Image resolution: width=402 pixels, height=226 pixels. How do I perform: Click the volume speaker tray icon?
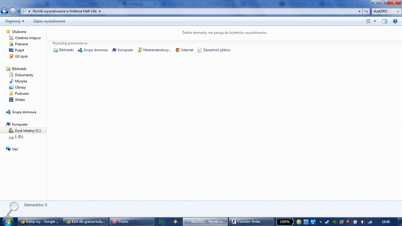pos(363,222)
